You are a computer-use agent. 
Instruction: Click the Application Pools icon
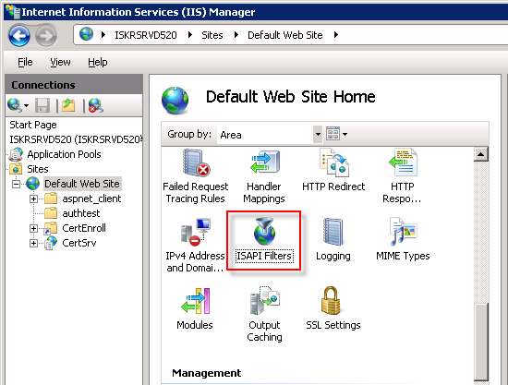pos(17,154)
